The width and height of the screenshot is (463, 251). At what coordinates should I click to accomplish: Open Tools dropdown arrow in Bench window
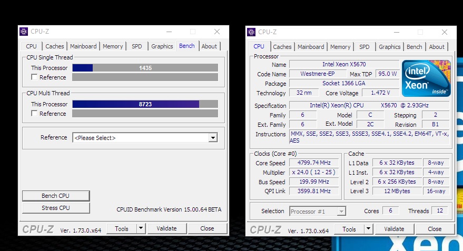141,228
